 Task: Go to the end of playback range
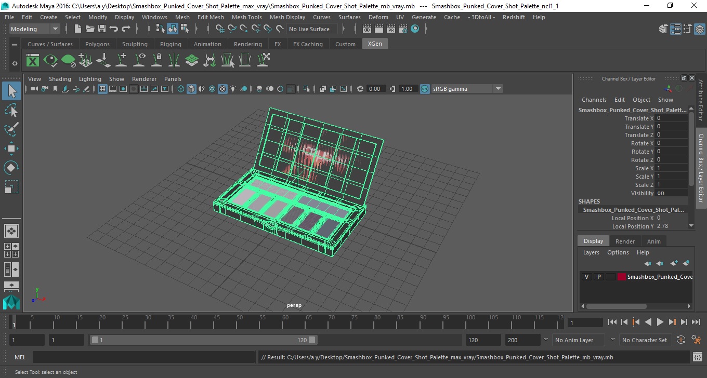696,322
